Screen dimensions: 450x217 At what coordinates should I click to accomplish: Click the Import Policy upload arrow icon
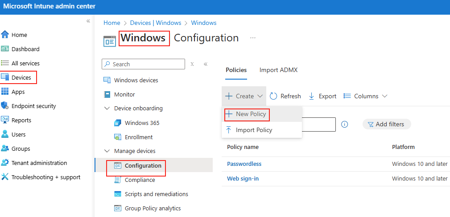(x=229, y=130)
